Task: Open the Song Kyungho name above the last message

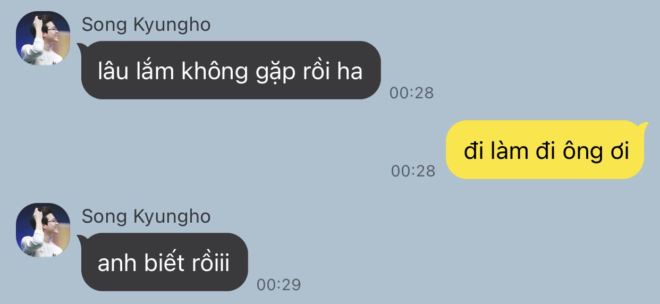Action: coord(146,216)
